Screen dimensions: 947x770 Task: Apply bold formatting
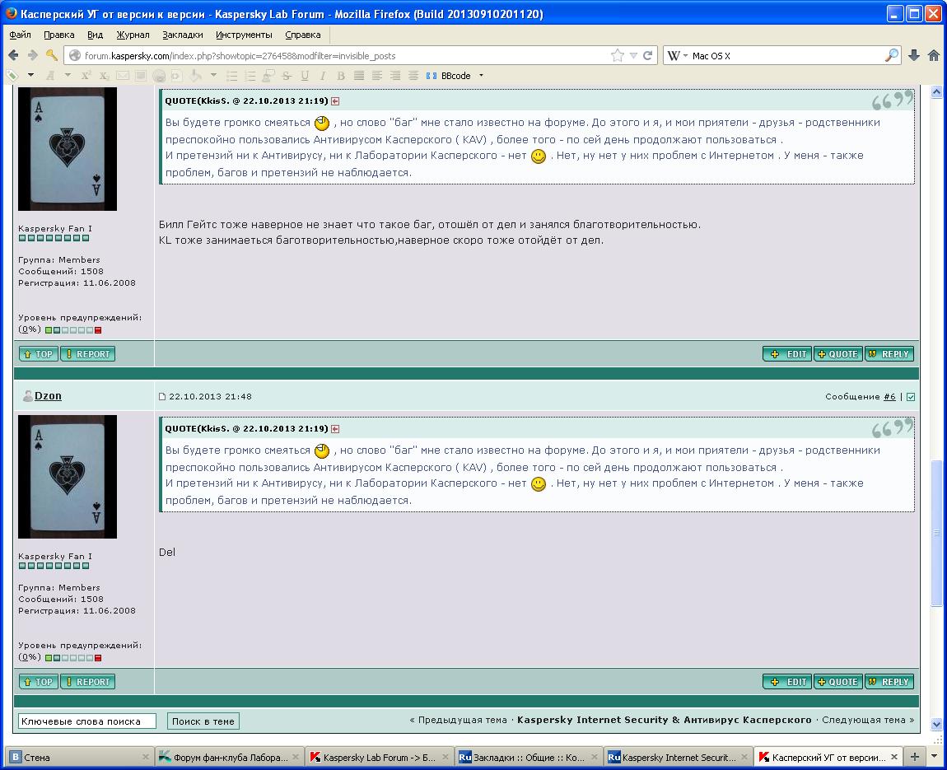click(341, 76)
